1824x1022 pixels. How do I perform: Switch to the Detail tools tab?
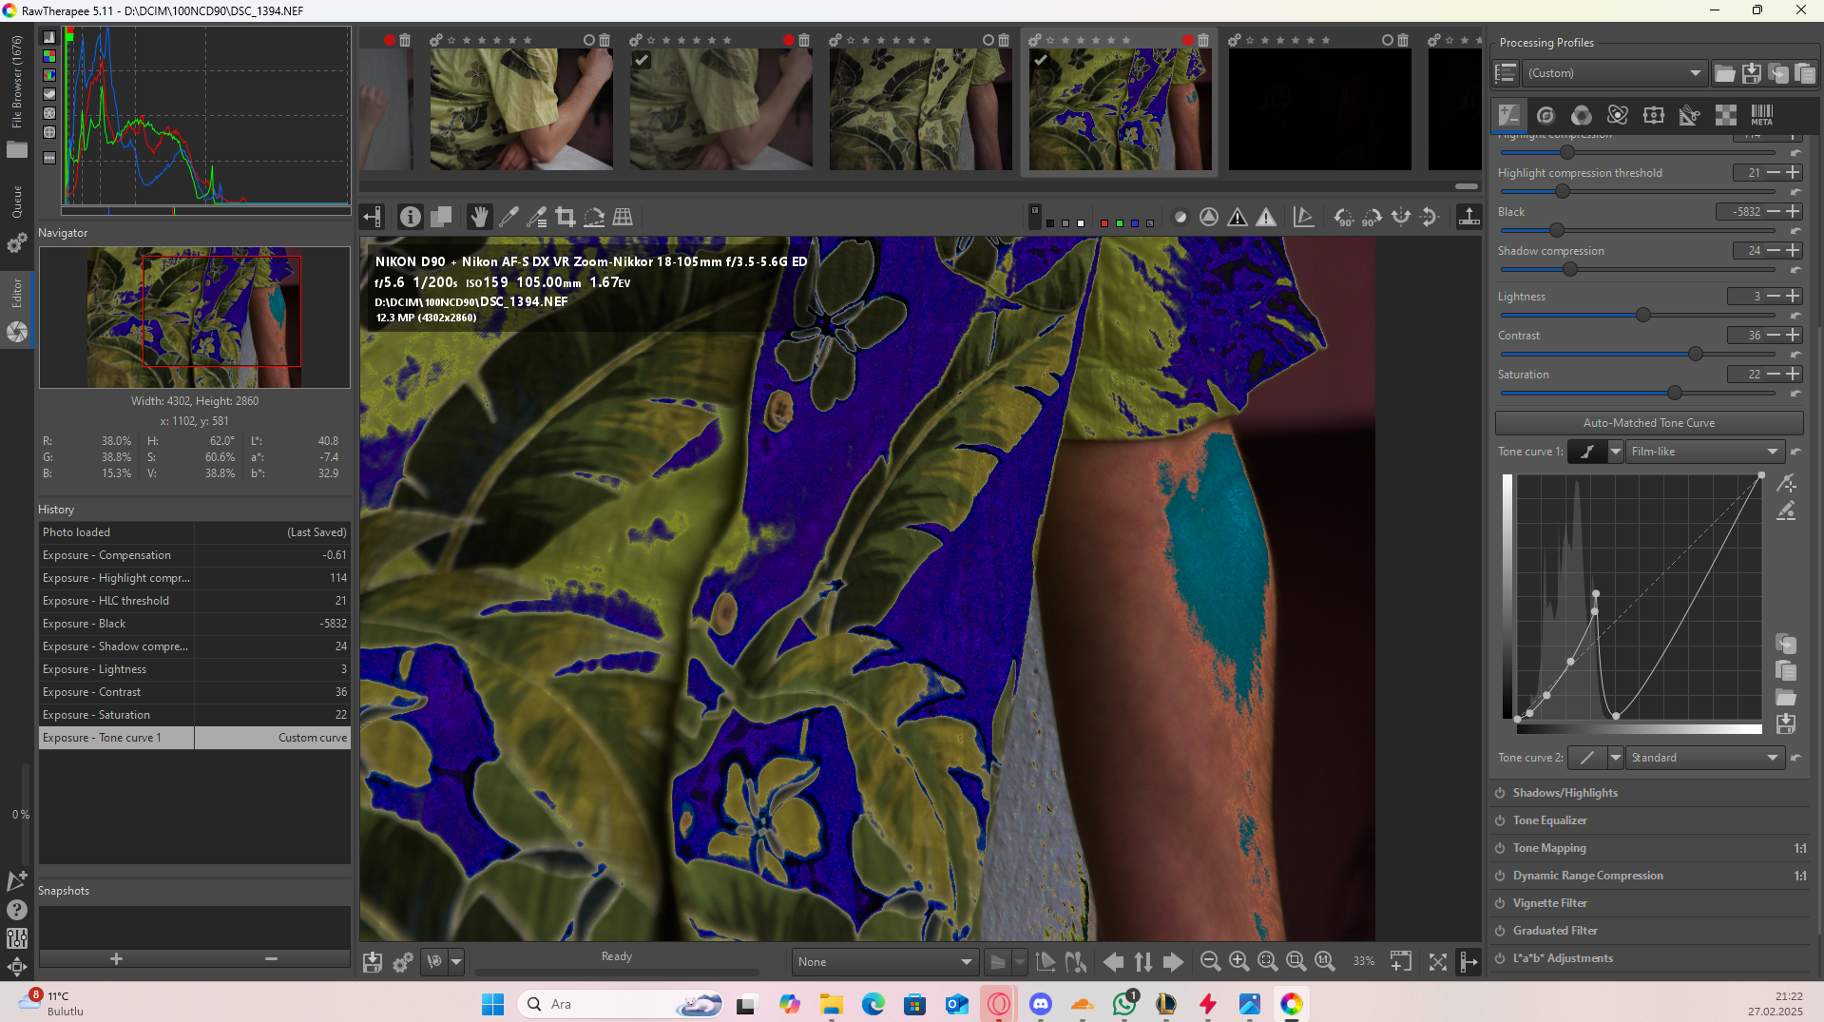(1546, 115)
